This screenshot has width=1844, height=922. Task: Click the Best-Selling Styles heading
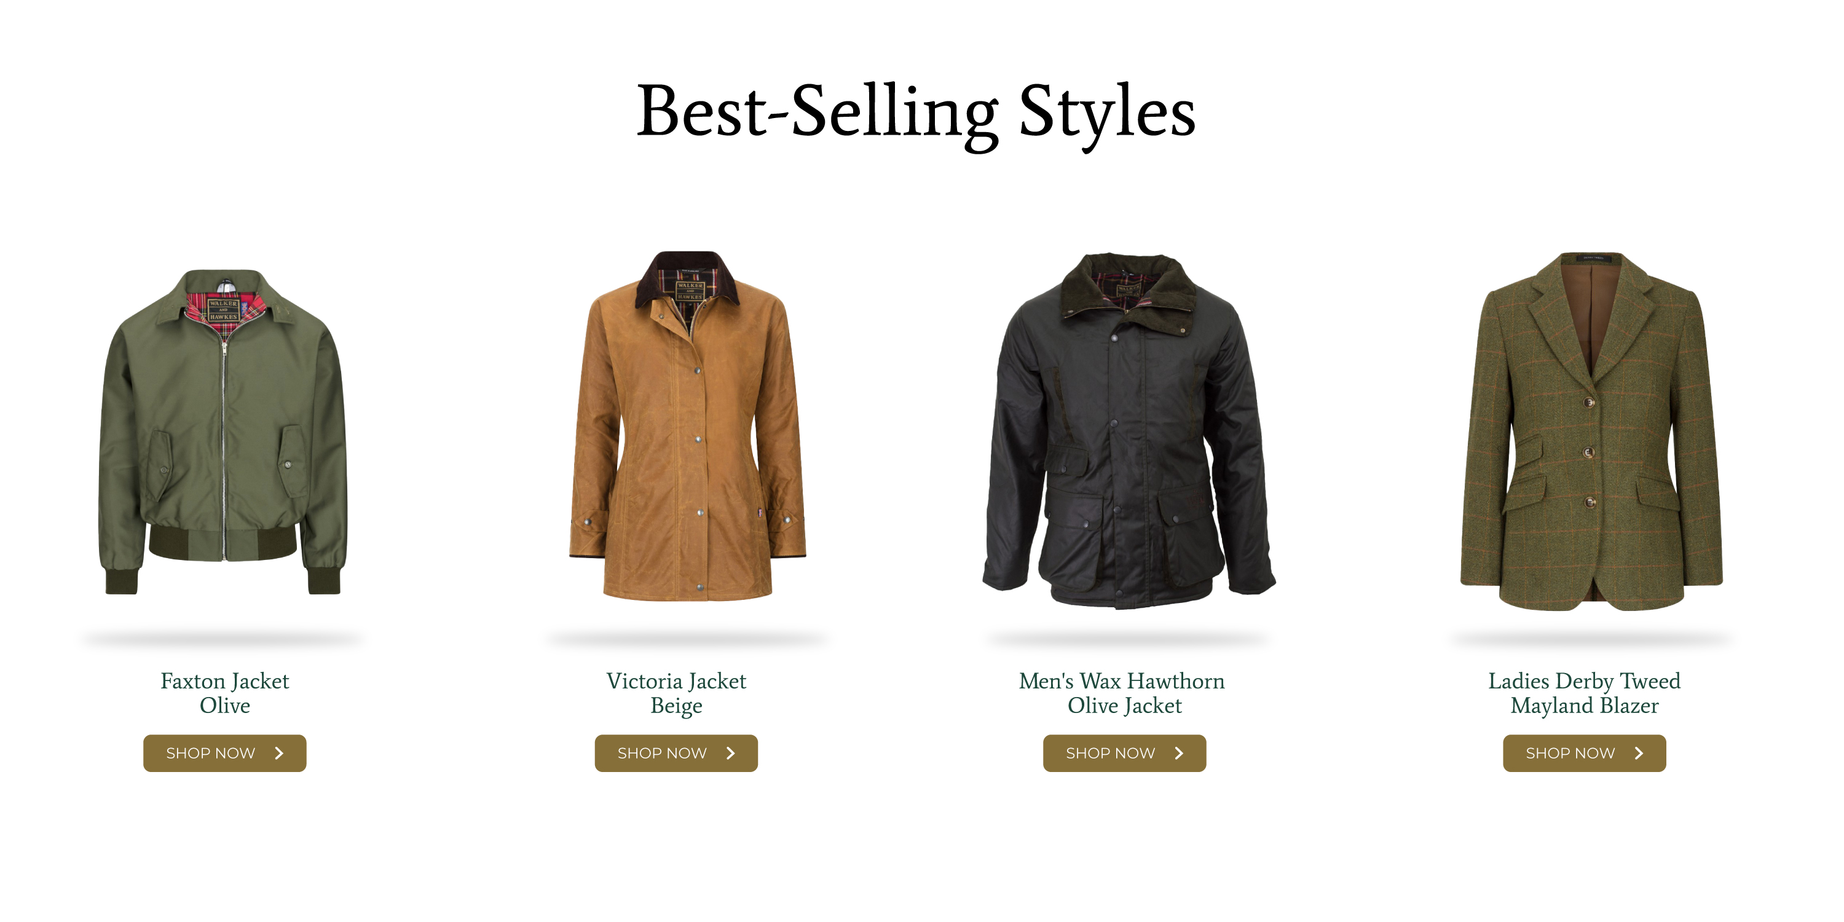[x=916, y=113]
